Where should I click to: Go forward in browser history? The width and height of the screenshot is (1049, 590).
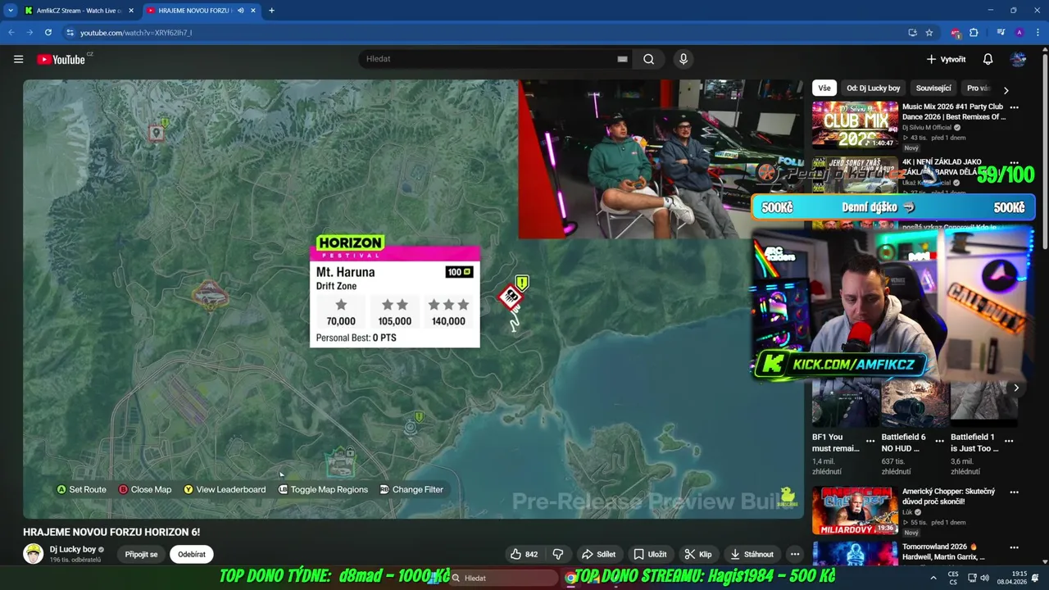click(30, 33)
